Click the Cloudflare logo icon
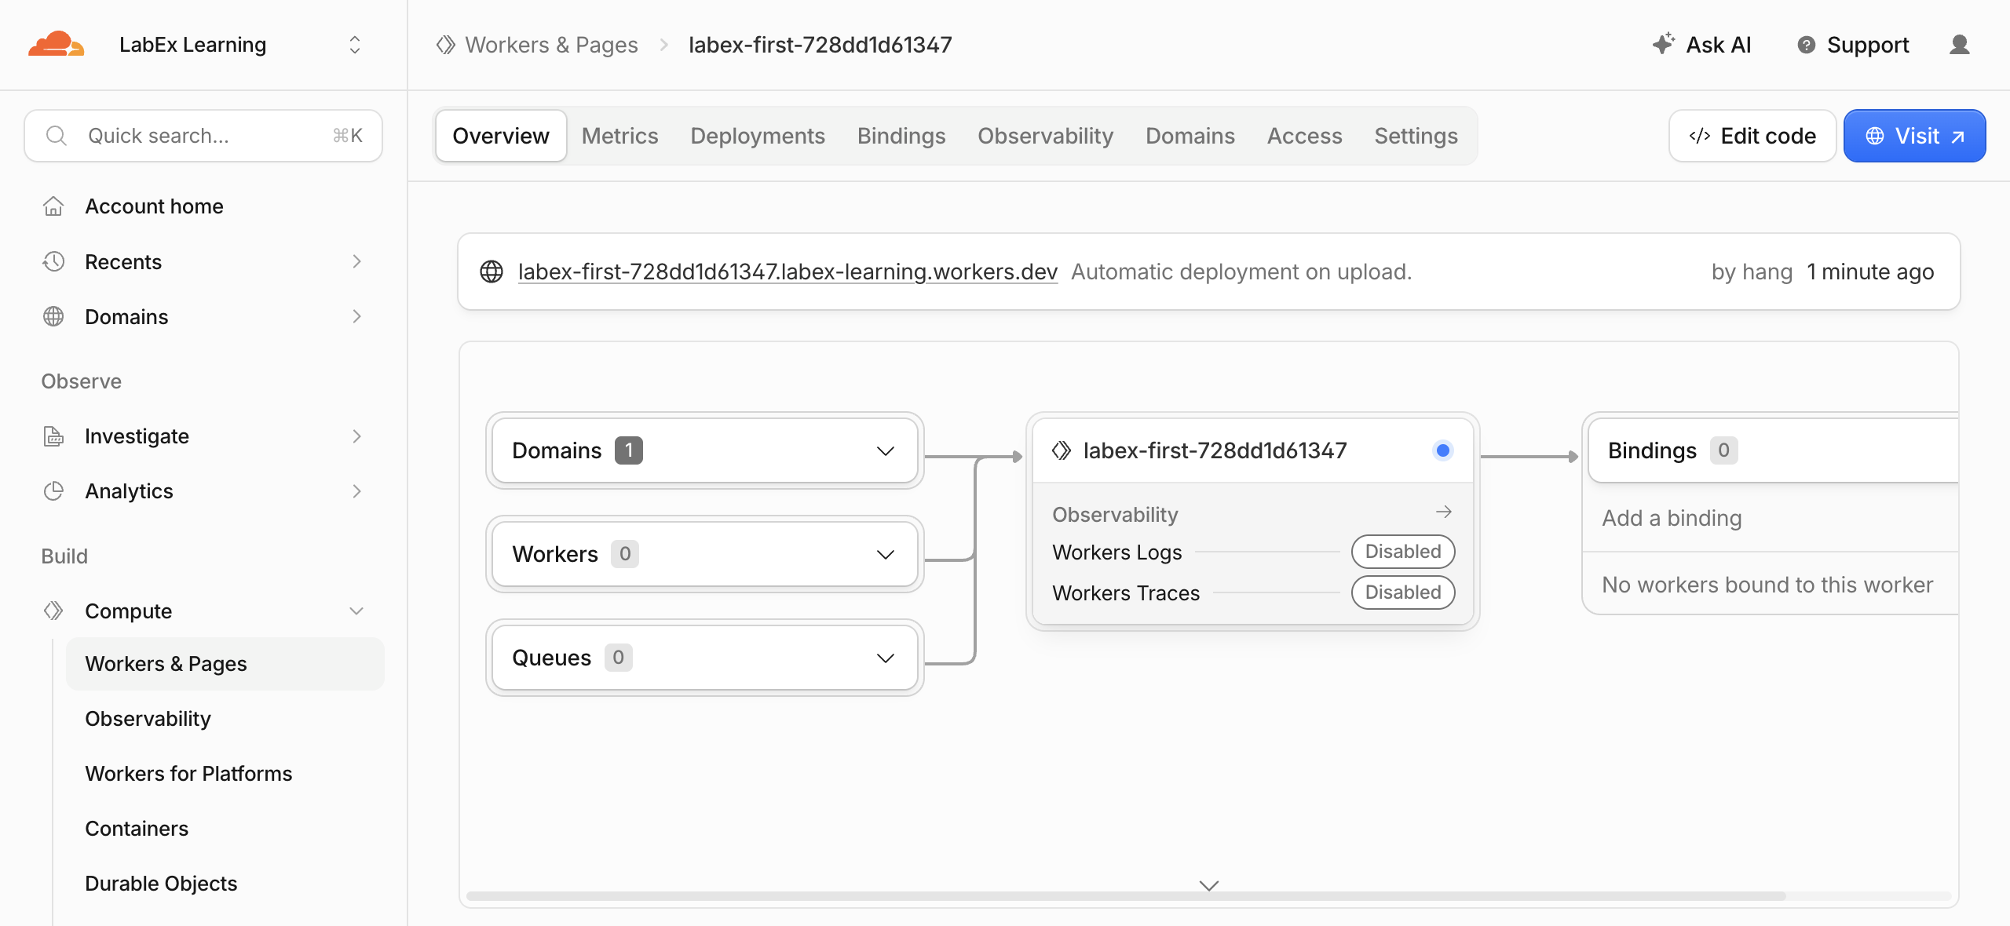 [x=56, y=44]
